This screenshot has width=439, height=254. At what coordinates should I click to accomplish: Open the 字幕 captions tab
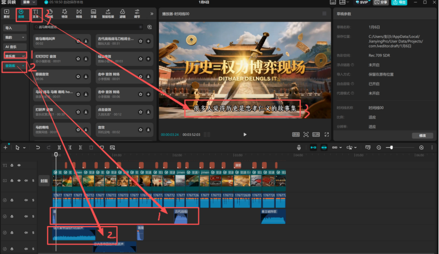point(94,14)
